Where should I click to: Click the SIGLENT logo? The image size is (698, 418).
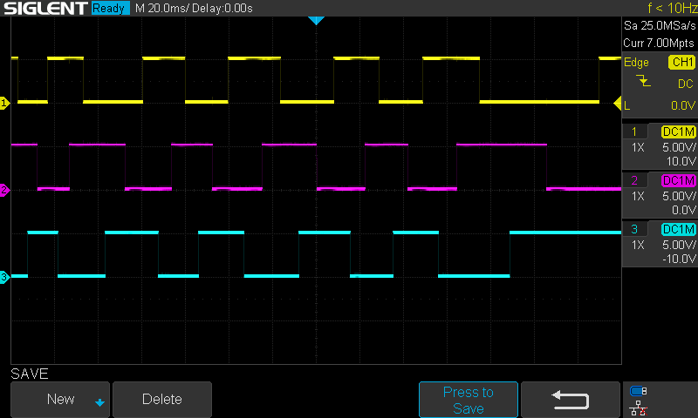(x=45, y=8)
